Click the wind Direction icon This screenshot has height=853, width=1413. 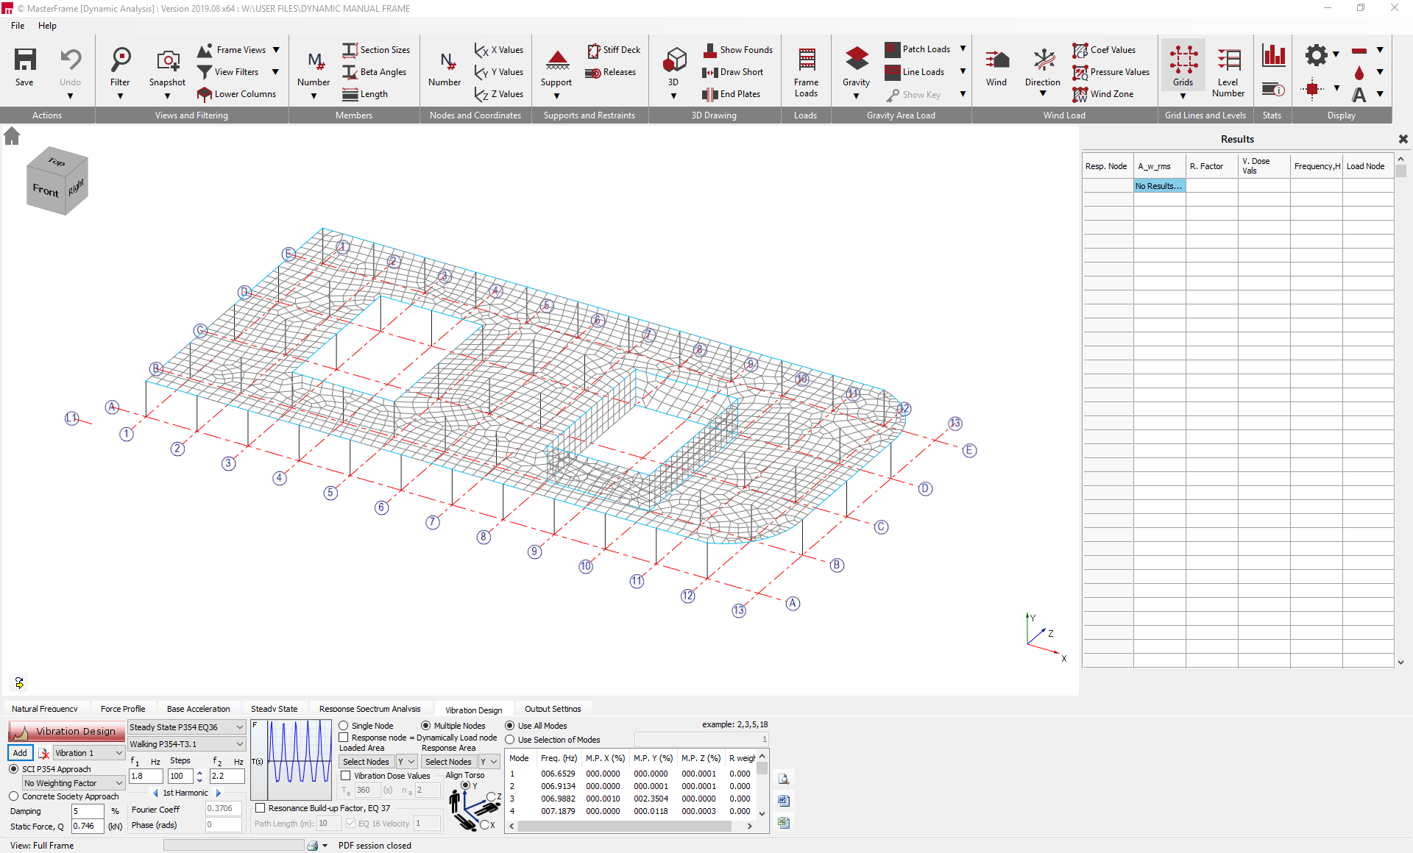point(1044,60)
